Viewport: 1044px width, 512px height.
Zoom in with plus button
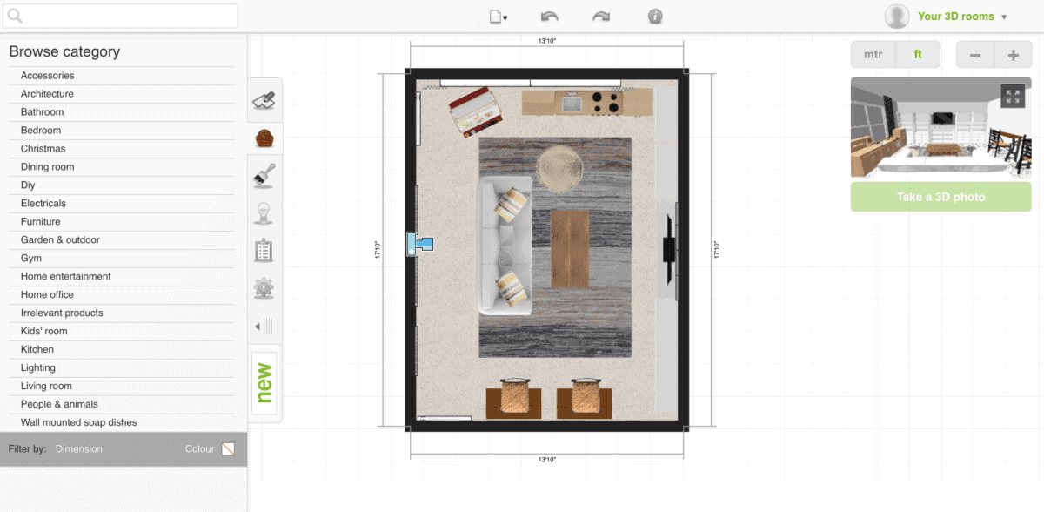pyautogui.click(x=1014, y=55)
